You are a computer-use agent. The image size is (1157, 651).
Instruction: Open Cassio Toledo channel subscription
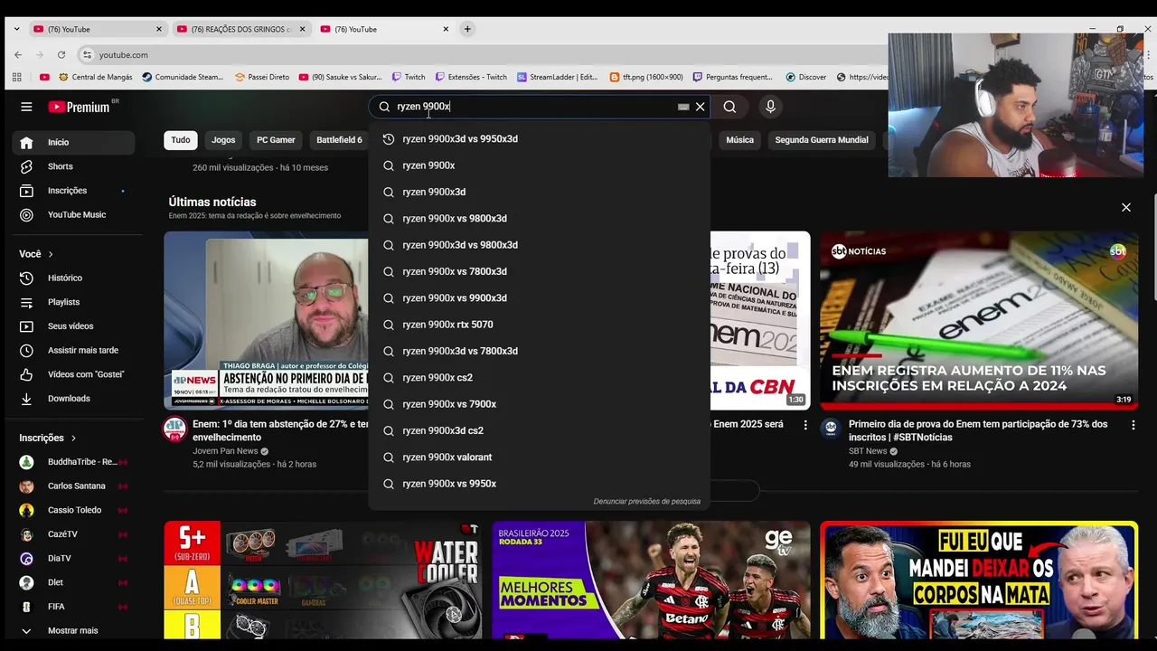(73, 510)
